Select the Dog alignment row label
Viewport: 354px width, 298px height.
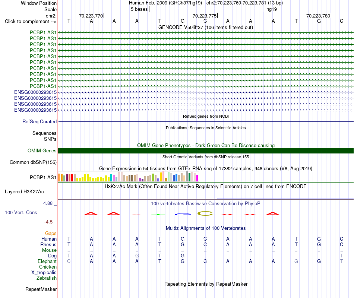tap(52, 256)
